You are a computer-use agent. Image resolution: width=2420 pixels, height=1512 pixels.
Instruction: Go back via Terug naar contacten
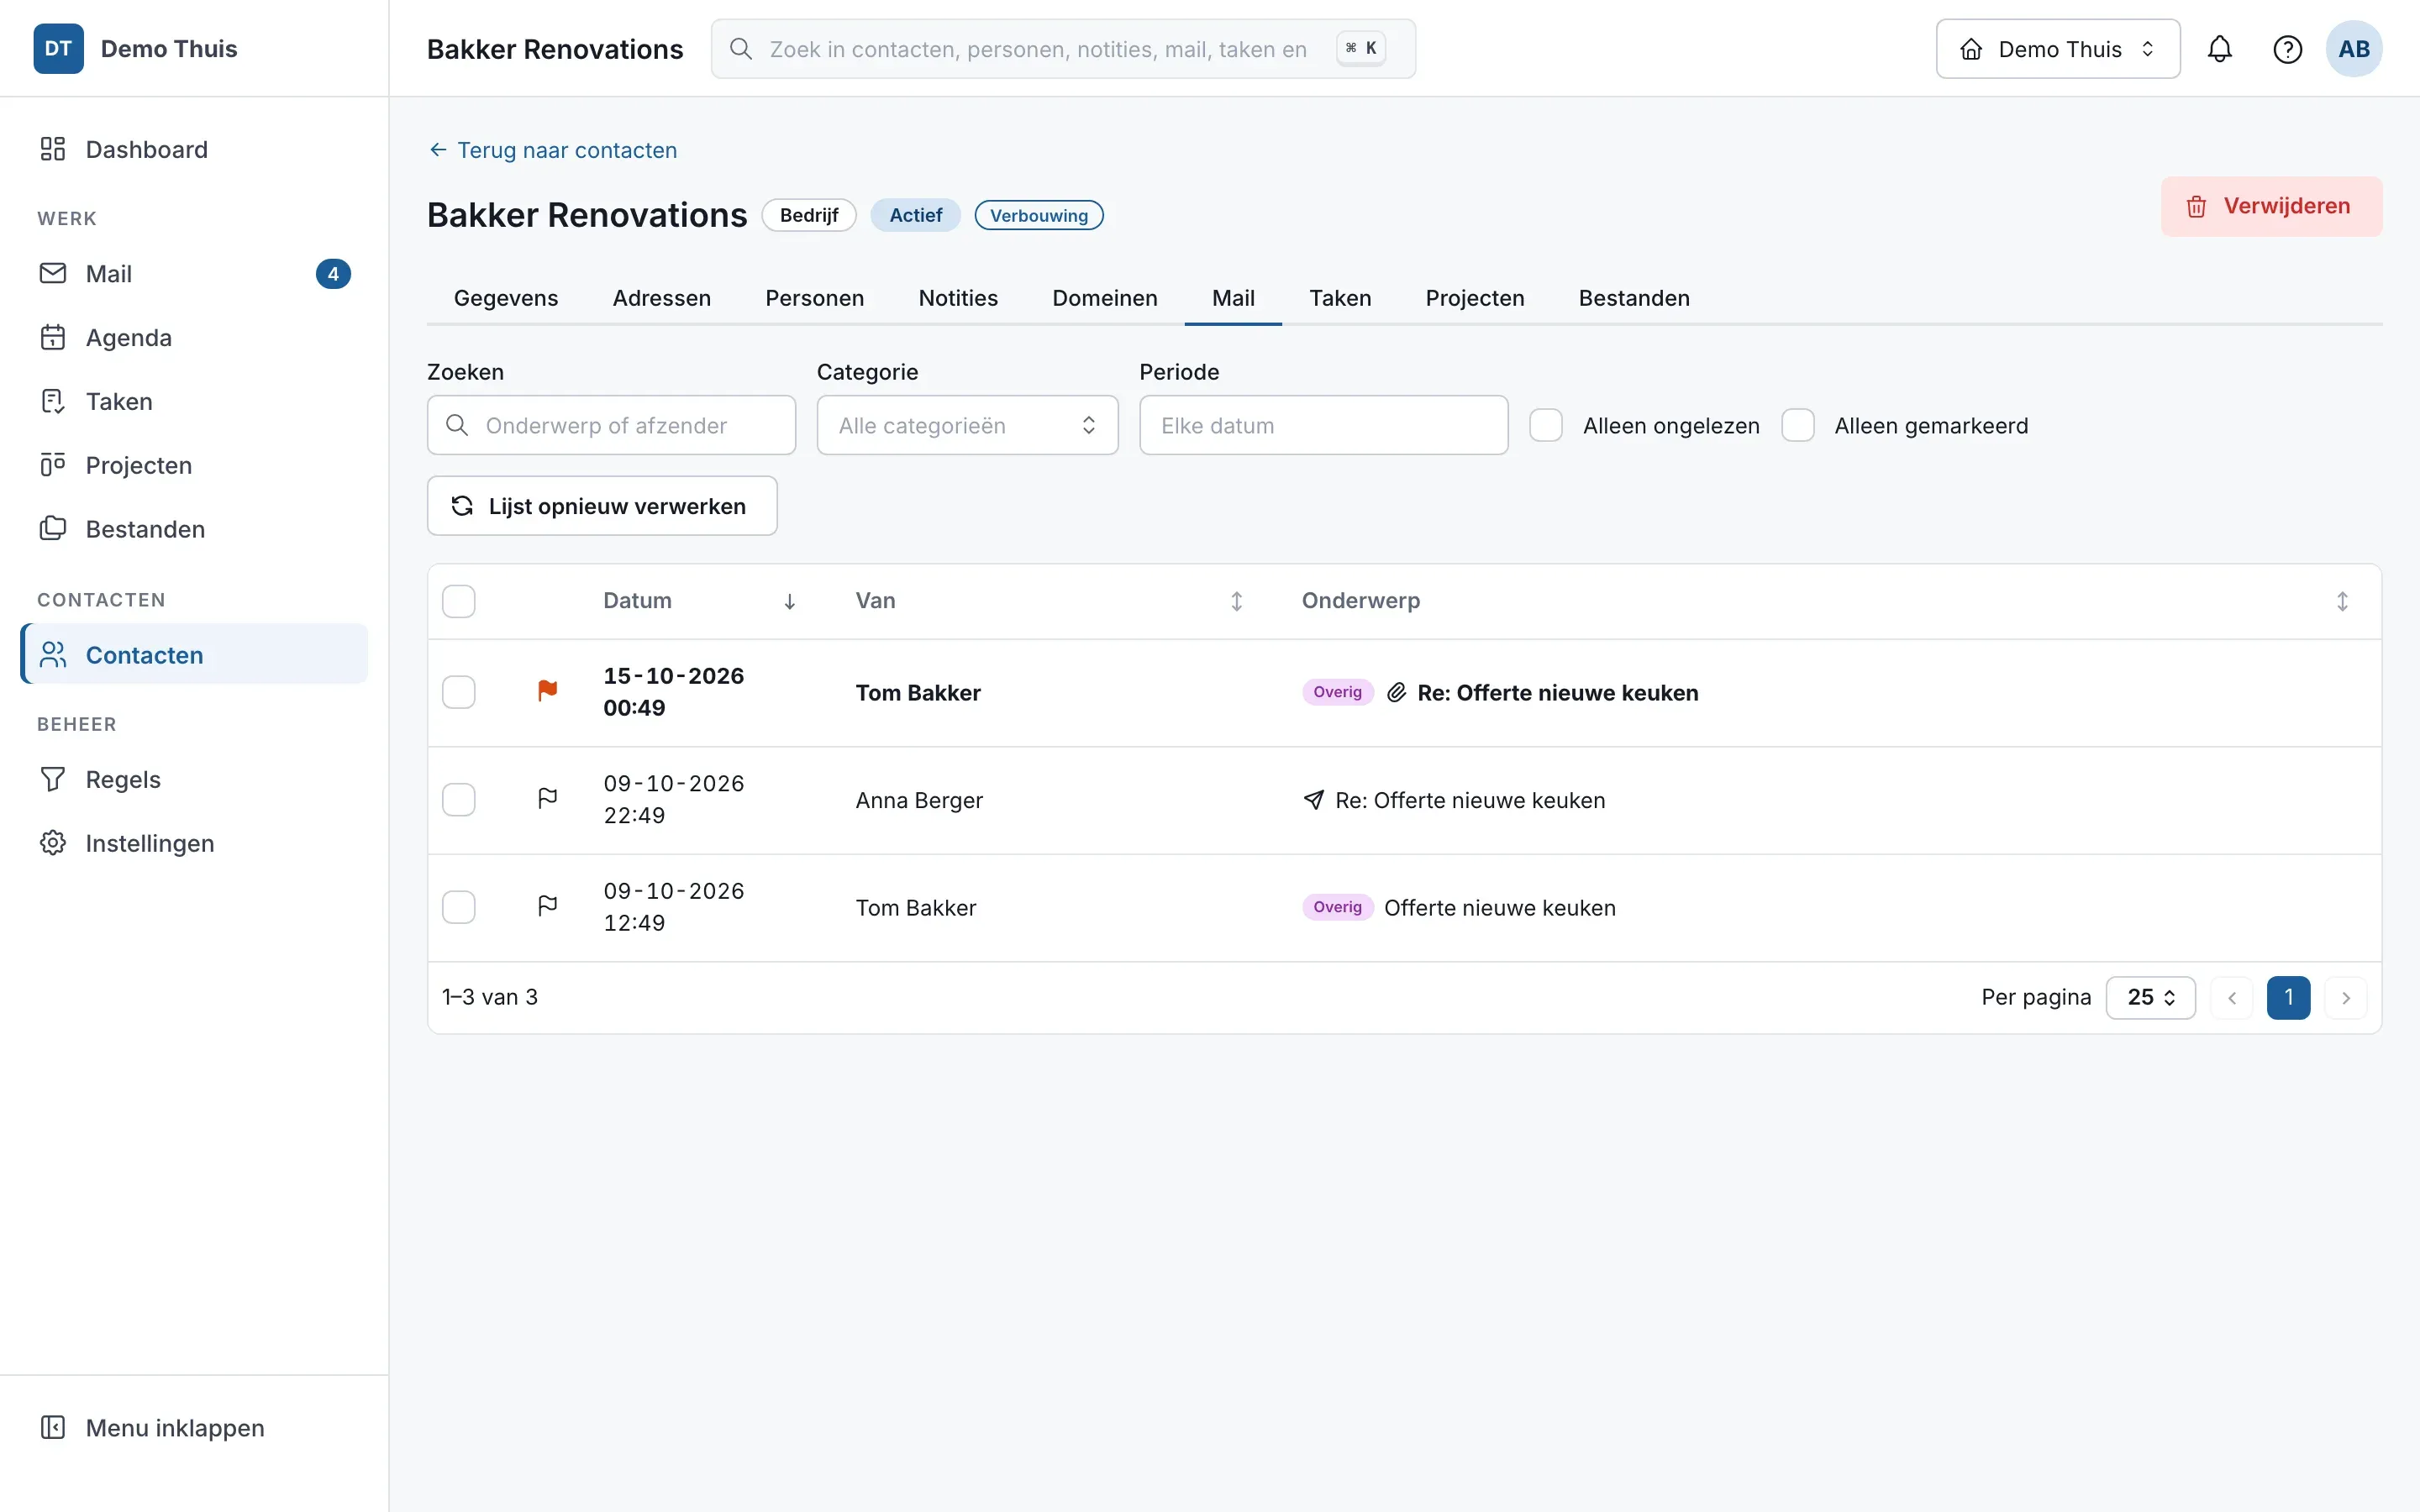coord(553,150)
